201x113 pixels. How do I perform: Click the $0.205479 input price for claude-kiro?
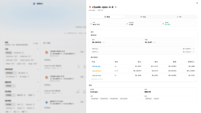[137, 71]
